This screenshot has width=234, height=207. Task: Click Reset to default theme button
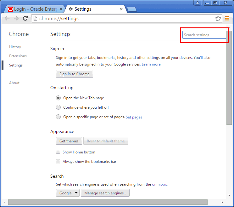click(x=106, y=141)
